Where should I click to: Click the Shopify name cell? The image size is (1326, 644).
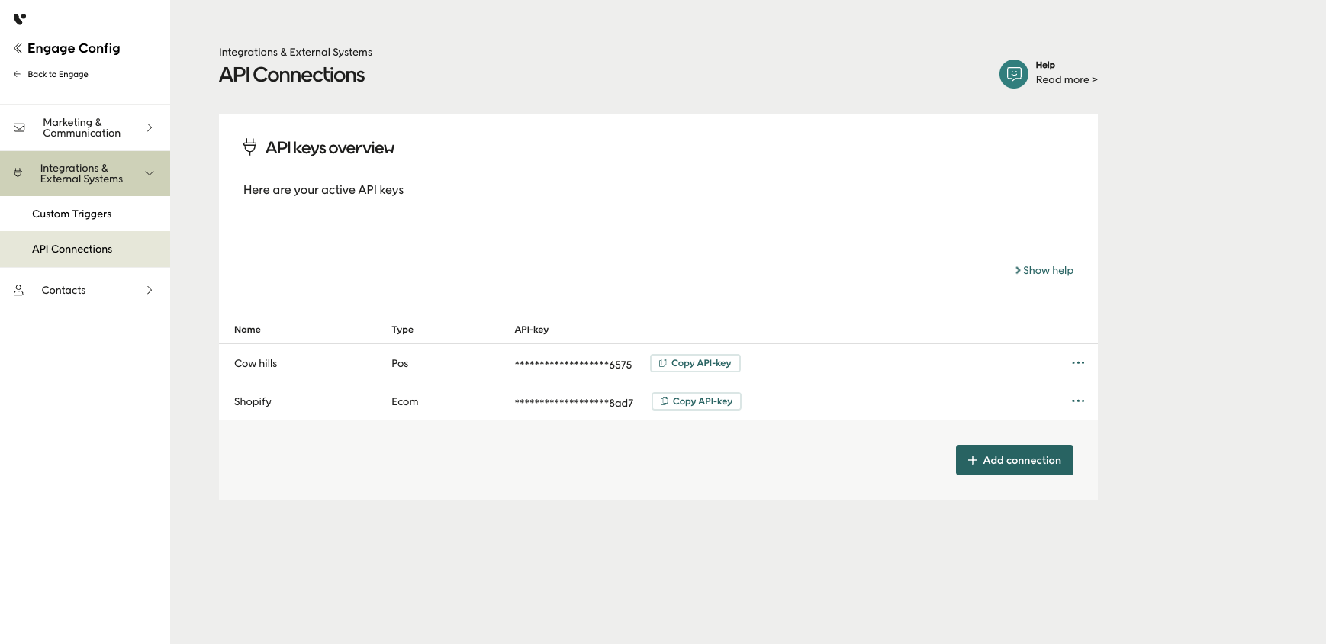point(253,401)
